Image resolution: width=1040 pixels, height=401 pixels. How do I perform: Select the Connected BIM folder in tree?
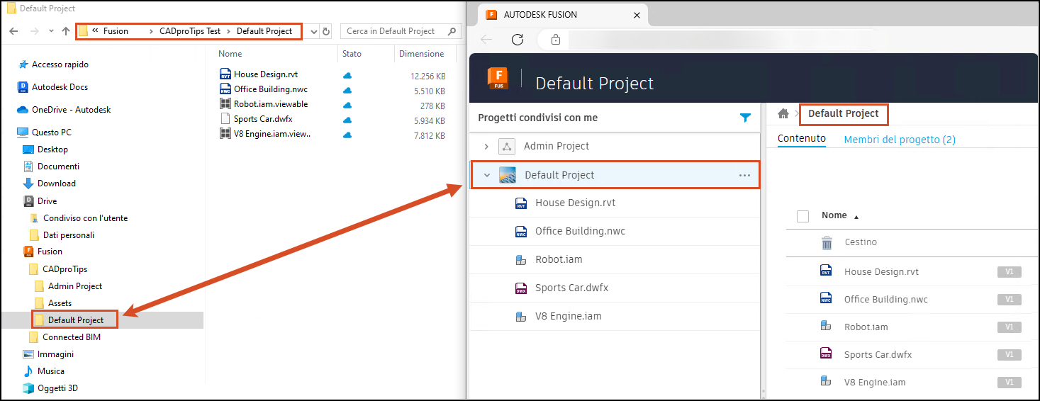(71, 337)
